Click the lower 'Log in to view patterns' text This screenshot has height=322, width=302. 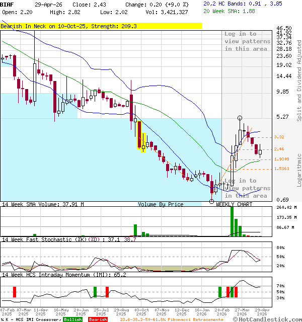click(x=247, y=188)
